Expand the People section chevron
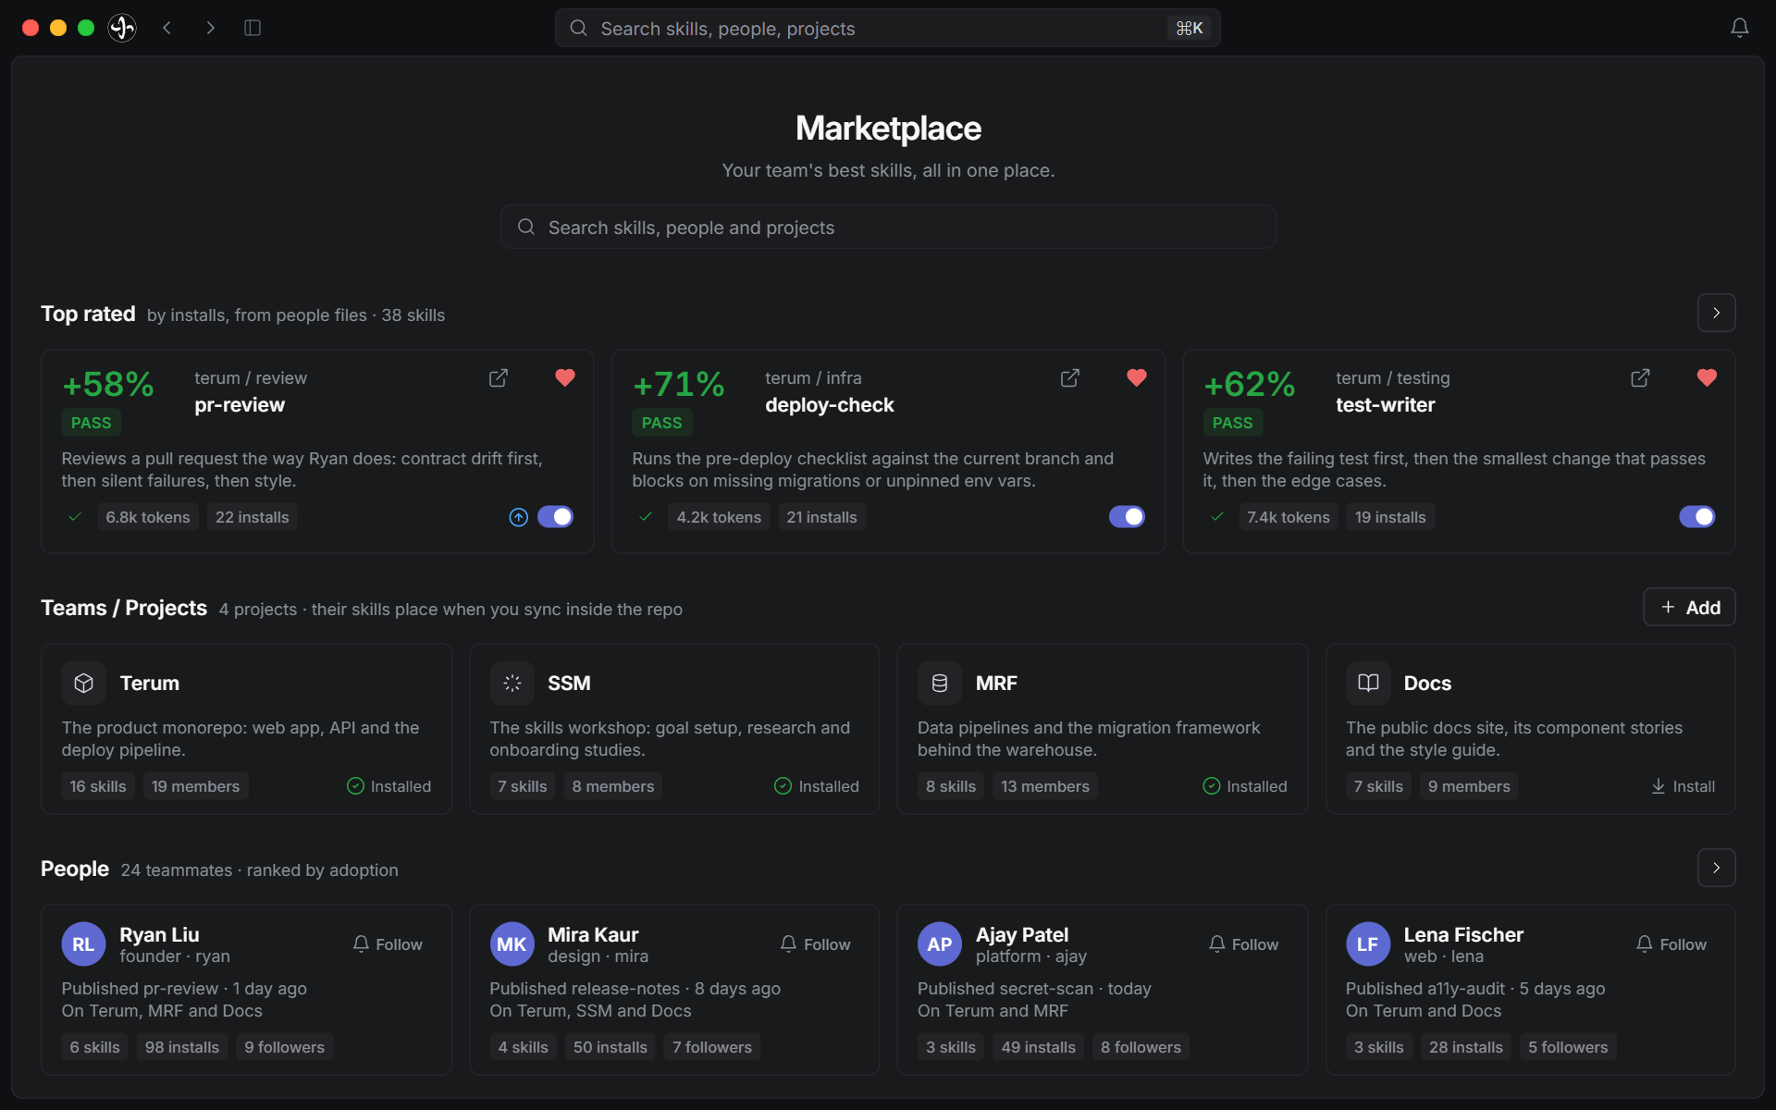1776x1110 pixels. 1716,868
